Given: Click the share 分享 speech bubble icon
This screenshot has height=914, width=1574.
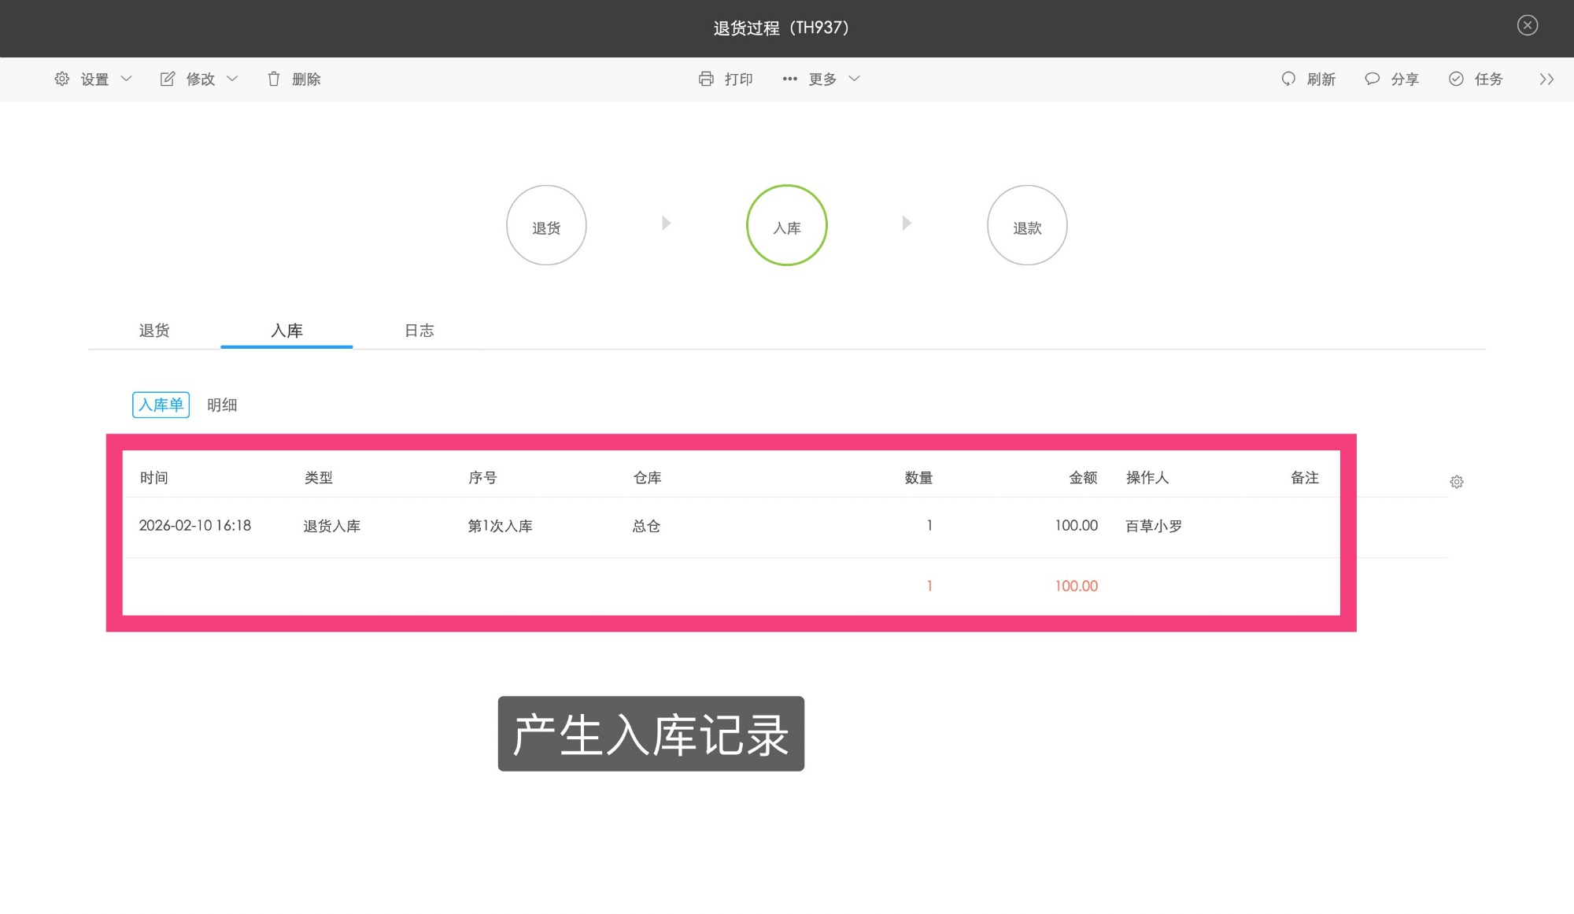Looking at the screenshot, I should 1372,79.
